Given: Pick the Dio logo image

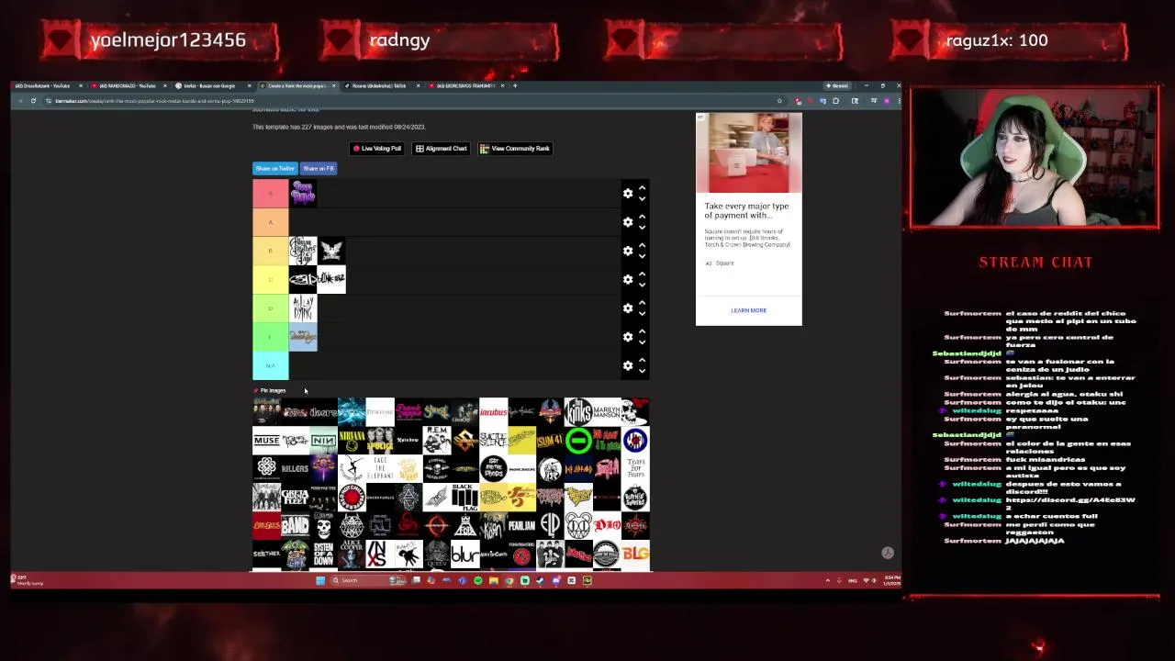Looking at the screenshot, I should 607,526.
